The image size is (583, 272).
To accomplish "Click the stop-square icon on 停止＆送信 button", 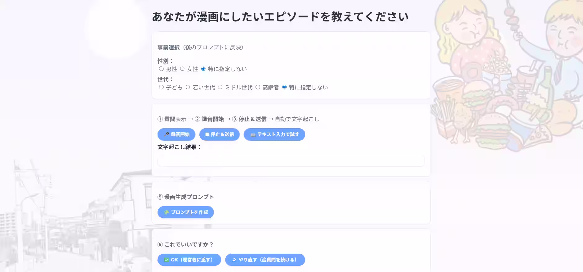I will (207, 134).
